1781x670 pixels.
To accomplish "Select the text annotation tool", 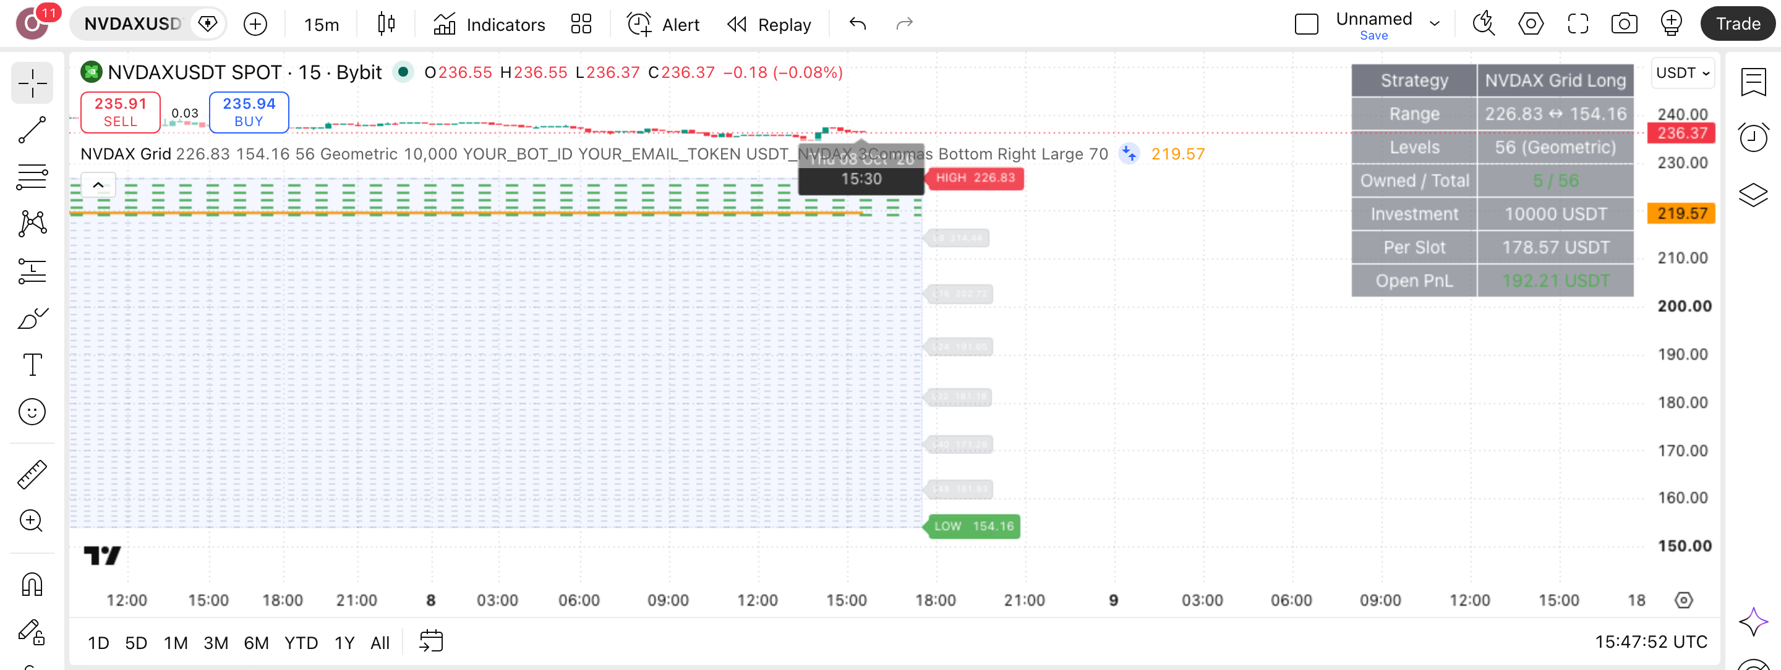I will [32, 365].
